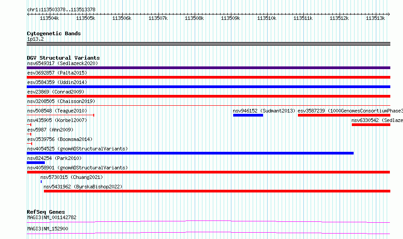
Task: Open esv3692857 (Palta2015) variant label
Action: coord(57,73)
